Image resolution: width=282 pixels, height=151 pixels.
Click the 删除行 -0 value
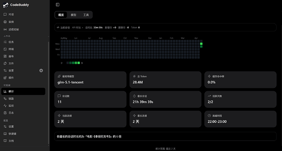tap(128, 28)
